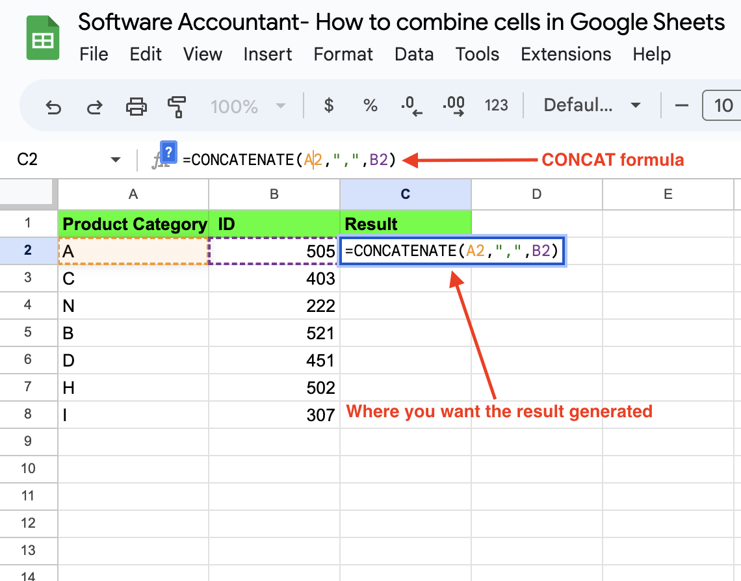The height and width of the screenshot is (581, 741).
Task: Select row 9 header
Action: (x=29, y=442)
